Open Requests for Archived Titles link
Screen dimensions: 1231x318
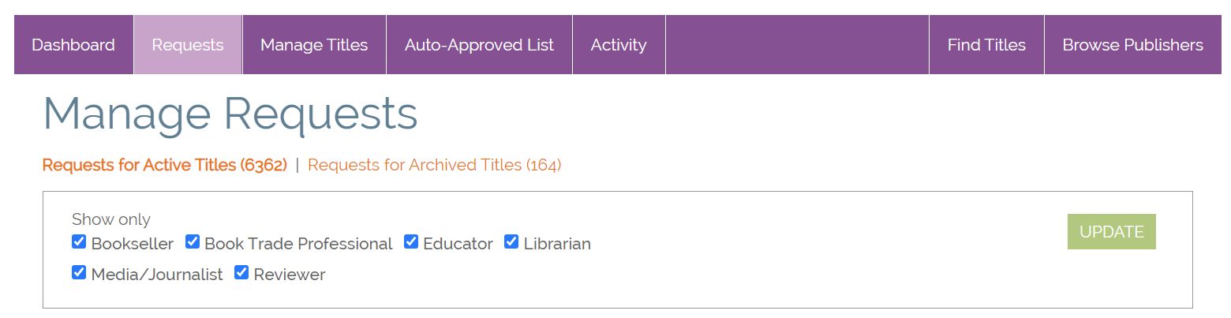click(x=434, y=165)
